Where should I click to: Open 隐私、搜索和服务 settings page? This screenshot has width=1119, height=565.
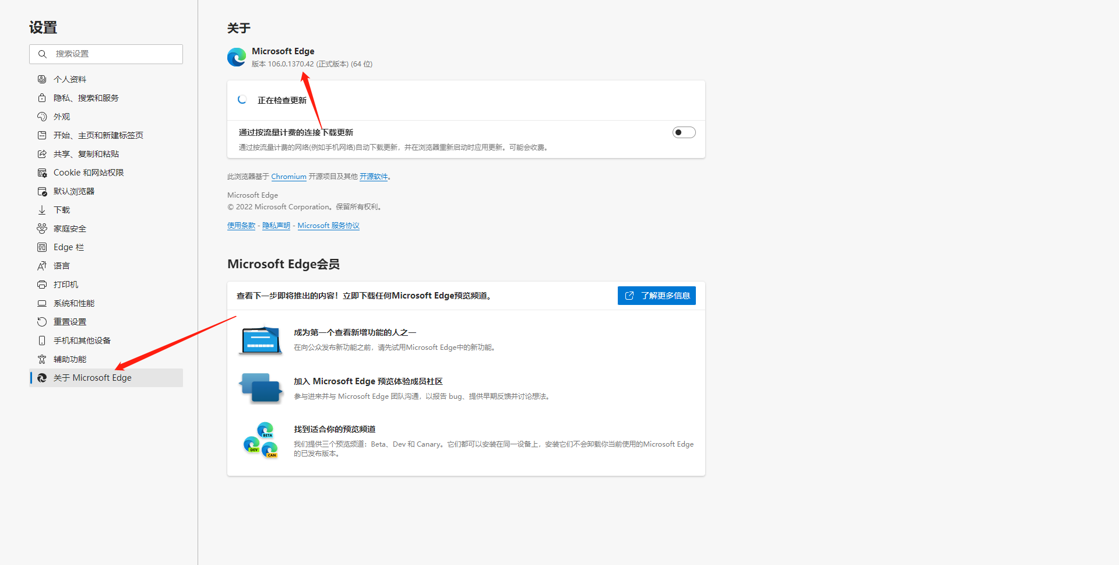(106, 98)
